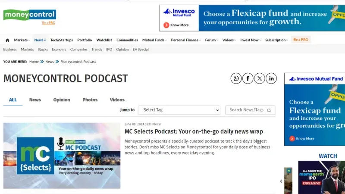Open IPO in the sub-navigation
345x194 pixels.
(x=109, y=50)
